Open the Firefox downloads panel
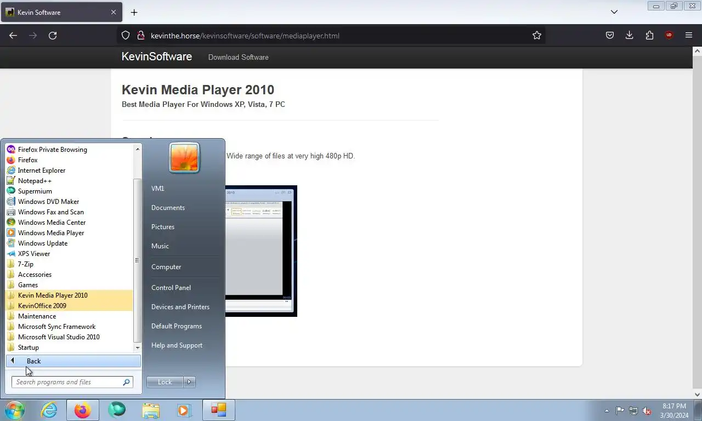Image resolution: width=702 pixels, height=421 pixels. pos(630,35)
